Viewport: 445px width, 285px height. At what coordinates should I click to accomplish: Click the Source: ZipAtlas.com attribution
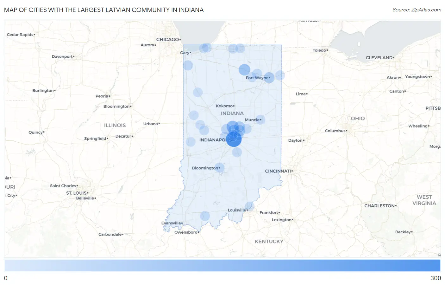(x=417, y=10)
